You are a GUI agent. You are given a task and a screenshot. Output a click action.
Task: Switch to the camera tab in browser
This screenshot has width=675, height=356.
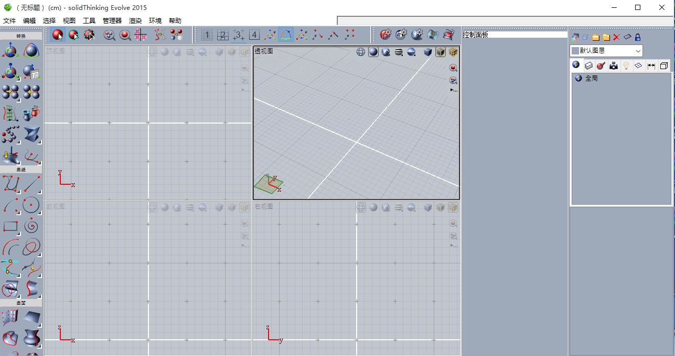tap(613, 65)
